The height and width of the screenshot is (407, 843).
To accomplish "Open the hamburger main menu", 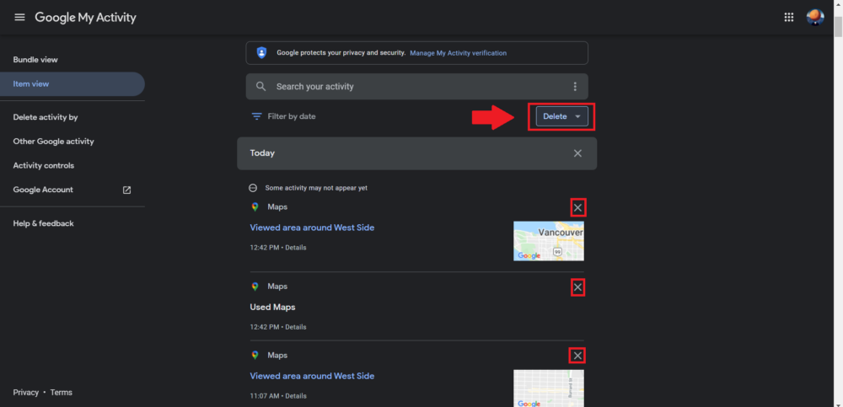I will pos(19,18).
